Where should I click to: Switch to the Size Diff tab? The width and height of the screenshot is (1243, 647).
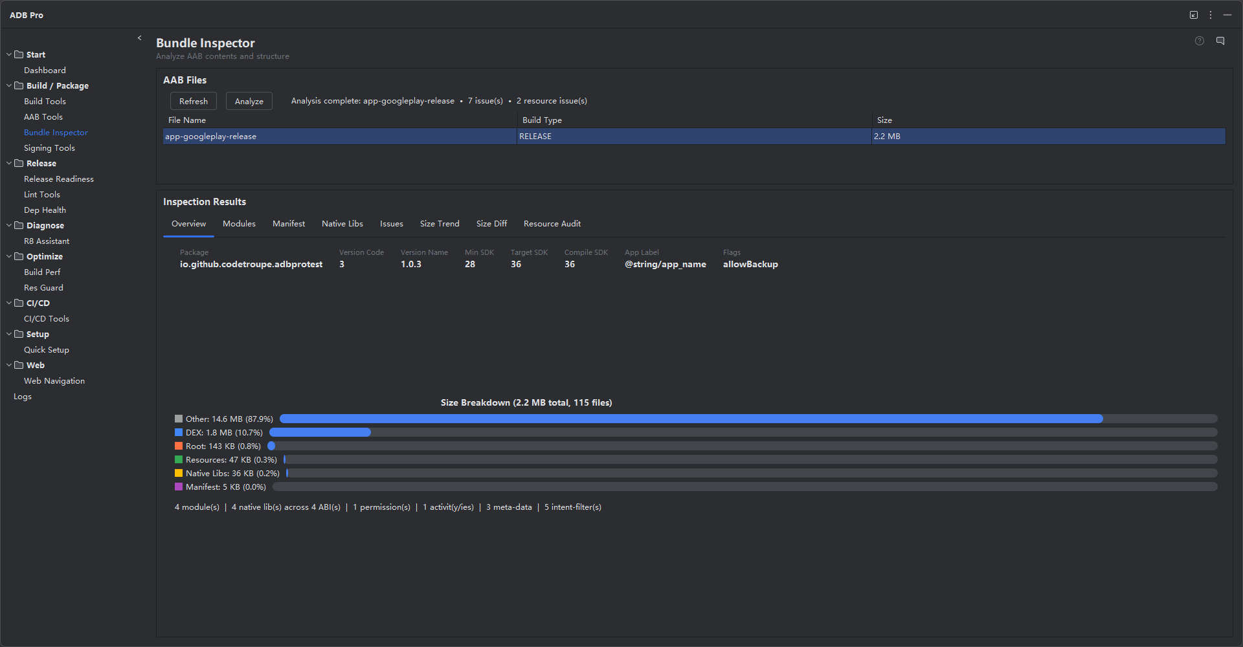tap(491, 224)
